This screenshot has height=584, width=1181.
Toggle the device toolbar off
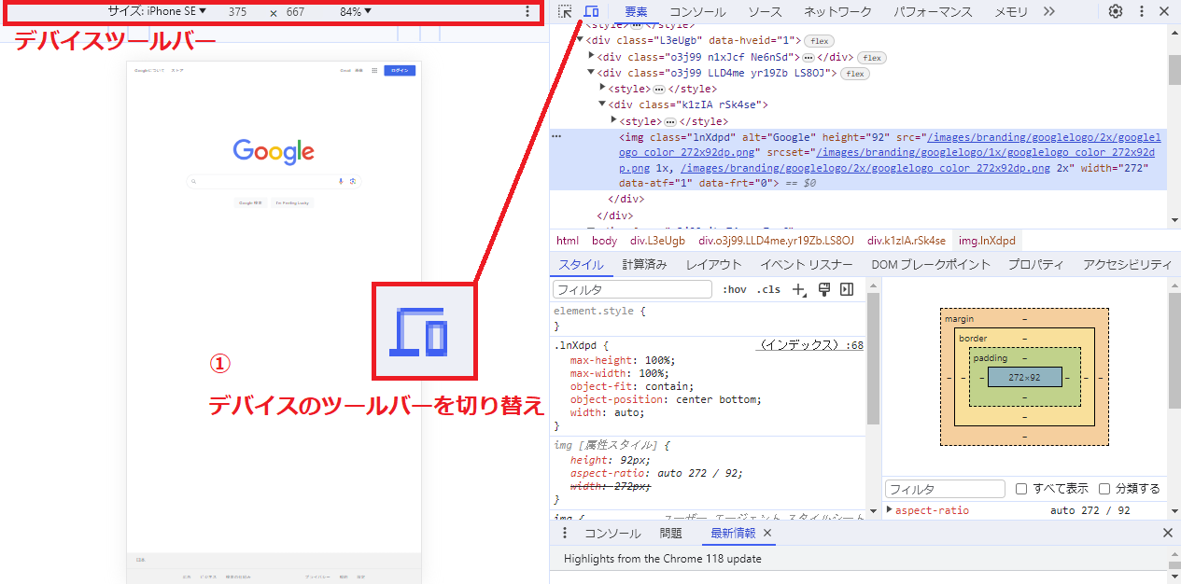[592, 11]
